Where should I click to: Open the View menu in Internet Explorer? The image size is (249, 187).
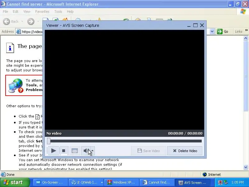[27, 12]
